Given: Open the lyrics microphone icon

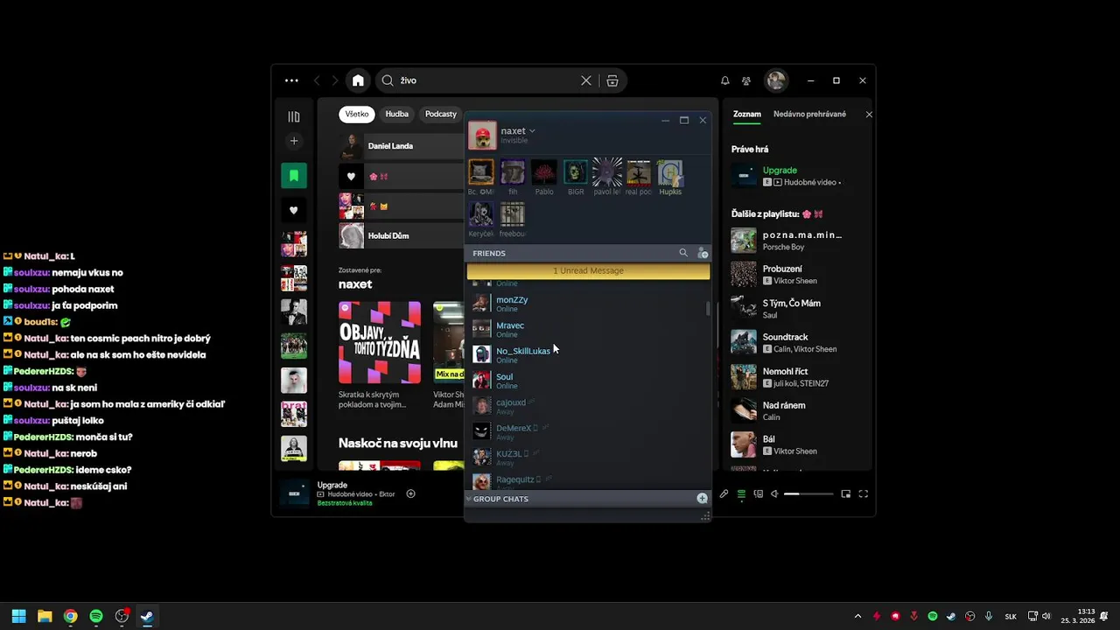Looking at the screenshot, I should pos(724,493).
